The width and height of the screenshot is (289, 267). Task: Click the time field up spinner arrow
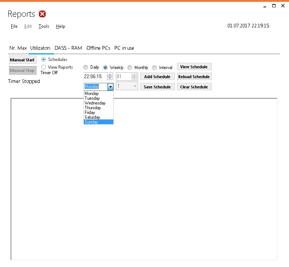pyautogui.click(x=110, y=75)
